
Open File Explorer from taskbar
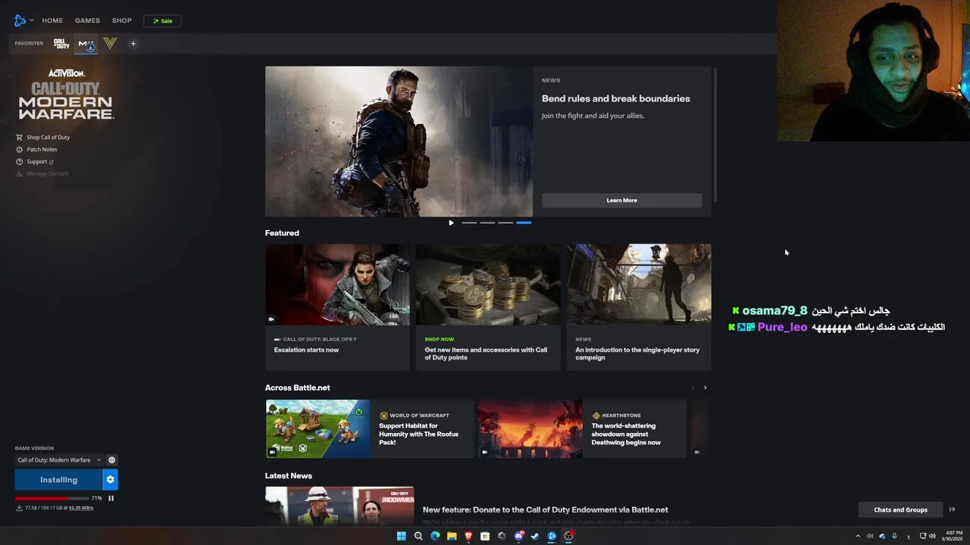452,536
